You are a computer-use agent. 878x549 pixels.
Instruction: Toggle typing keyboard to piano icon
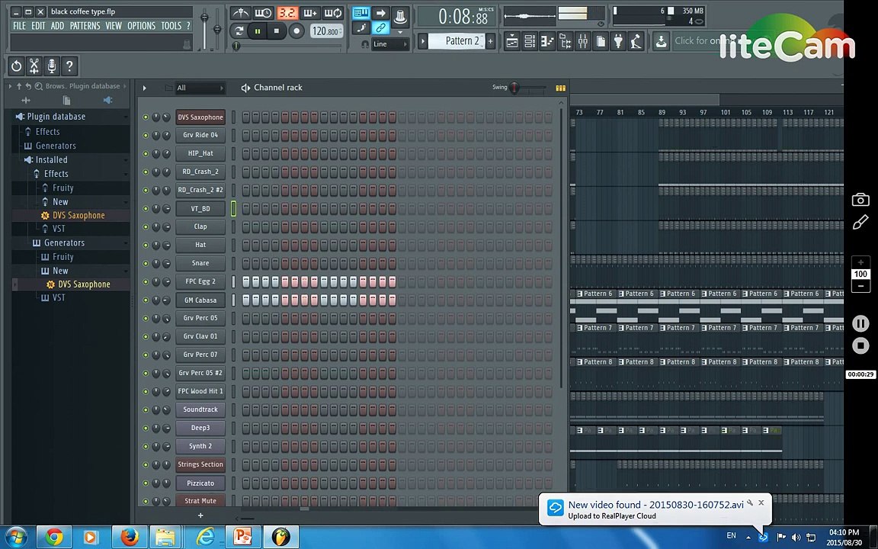pyautogui.click(x=361, y=13)
